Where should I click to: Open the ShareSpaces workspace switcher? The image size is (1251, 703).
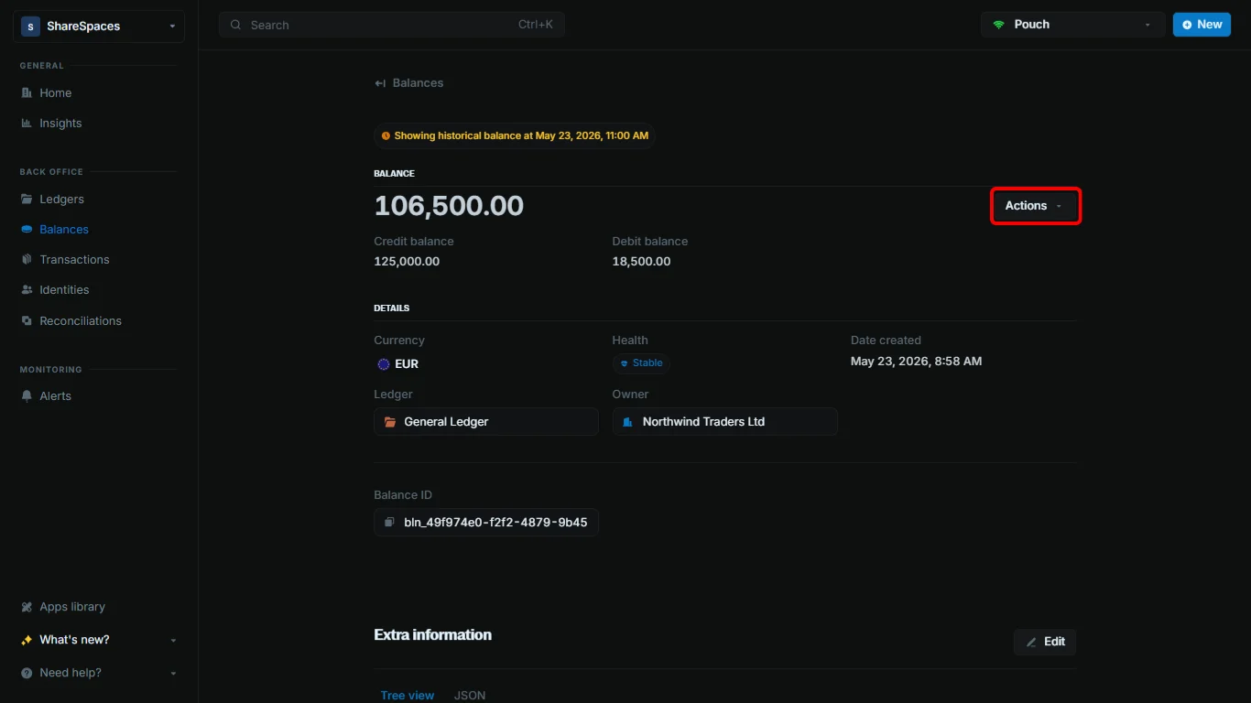click(x=99, y=27)
